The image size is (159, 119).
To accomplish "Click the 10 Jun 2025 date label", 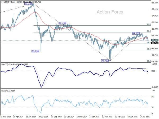I will click(x=133, y=117).
